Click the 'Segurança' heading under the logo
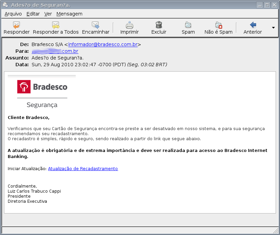 42,105
